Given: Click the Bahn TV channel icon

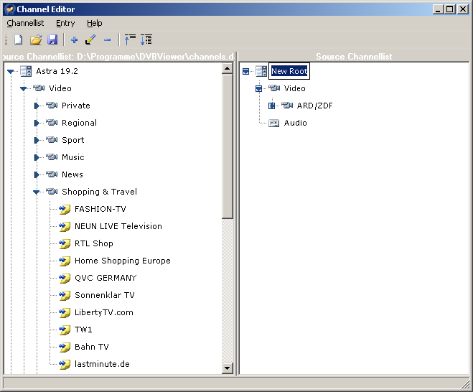Looking at the screenshot, I should pyautogui.click(x=65, y=347).
